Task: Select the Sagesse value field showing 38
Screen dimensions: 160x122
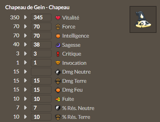Action: [41, 45]
